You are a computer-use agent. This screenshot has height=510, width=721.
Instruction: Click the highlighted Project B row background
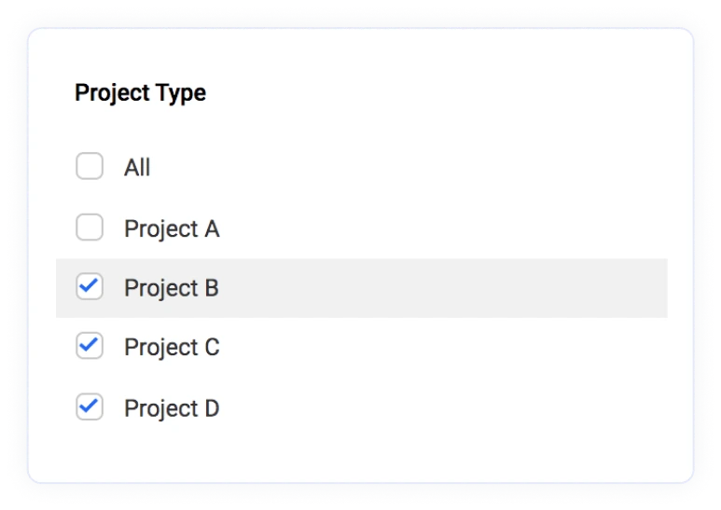point(361,288)
